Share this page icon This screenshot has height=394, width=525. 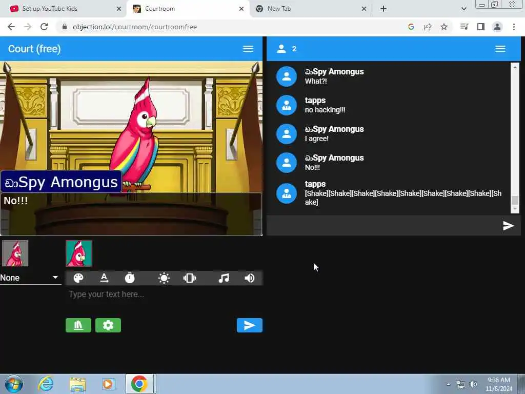click(x=428, y=27)
